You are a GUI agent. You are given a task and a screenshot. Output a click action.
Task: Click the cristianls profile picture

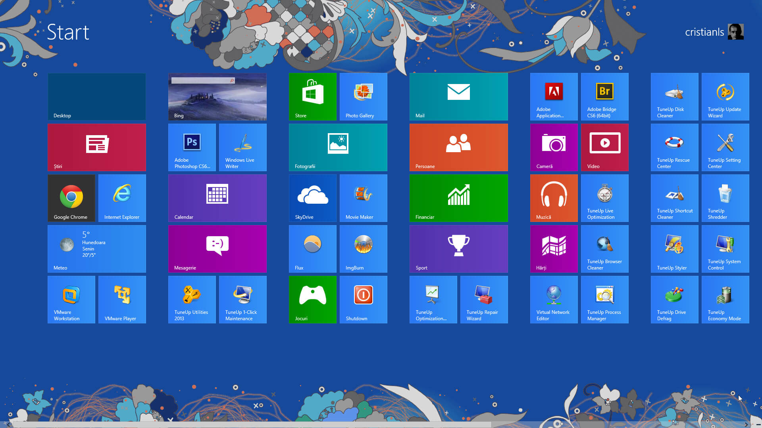tap(735, 32)
